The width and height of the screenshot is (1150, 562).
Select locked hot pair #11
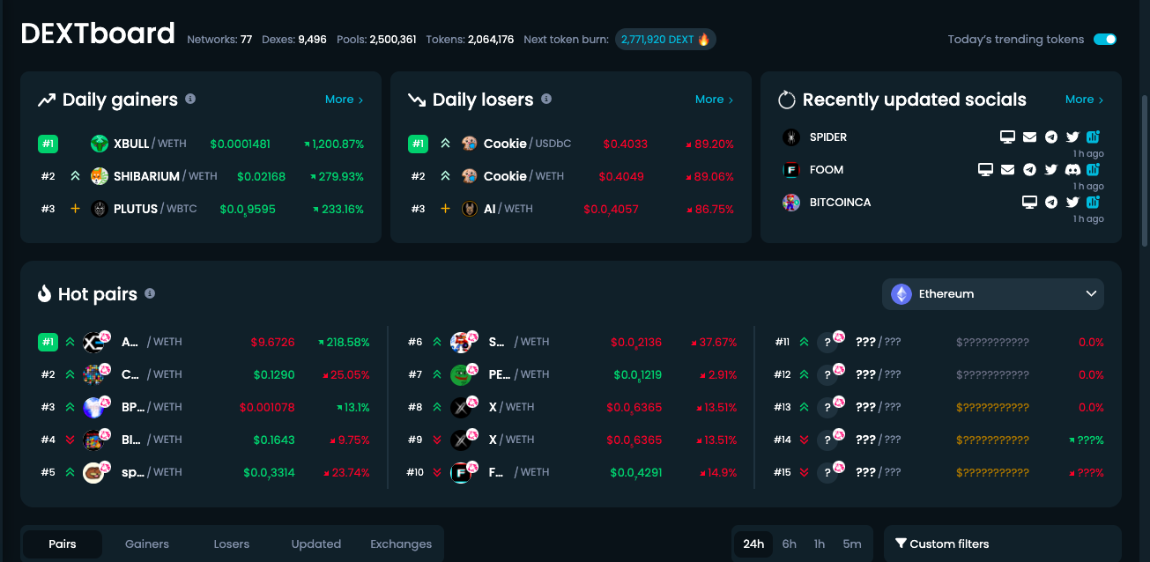click(x=939, y=342)
